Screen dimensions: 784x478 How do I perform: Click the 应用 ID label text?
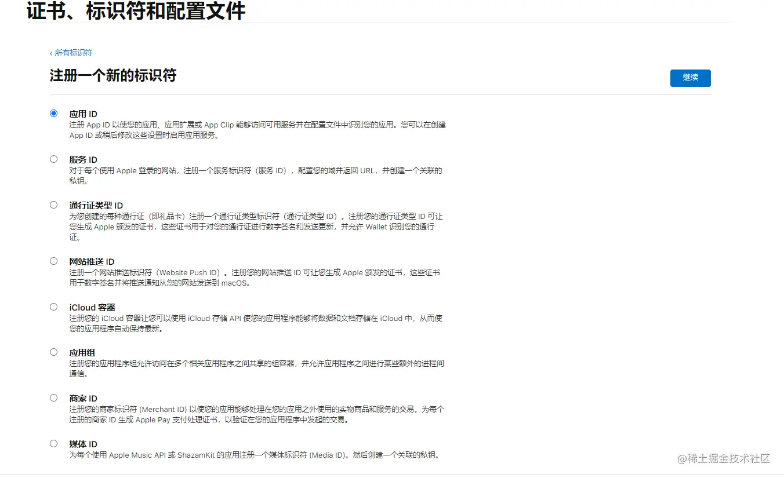82,114
